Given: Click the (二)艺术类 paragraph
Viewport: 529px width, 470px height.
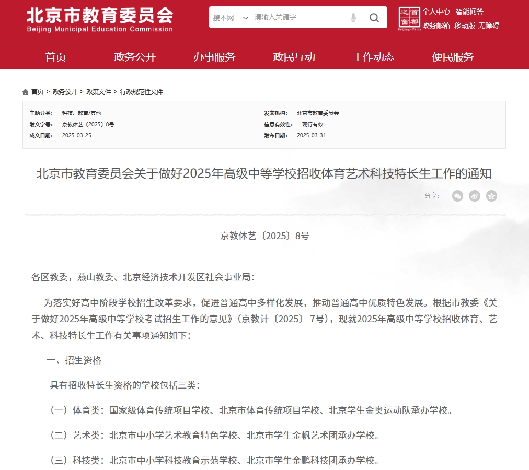Looking at the screenshot, I should point(214,436).
